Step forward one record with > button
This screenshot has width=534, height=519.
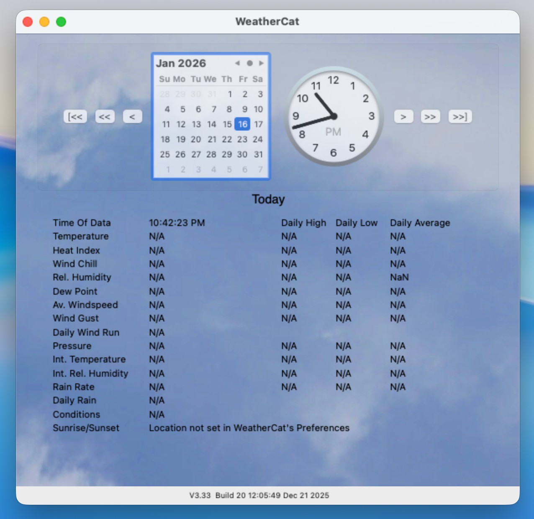(403, 117)
